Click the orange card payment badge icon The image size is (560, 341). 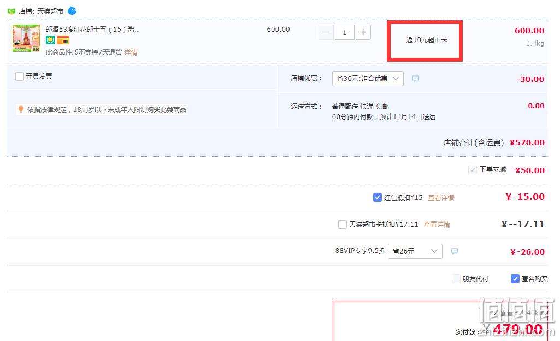pyautogui.click(x=63, y=40)
